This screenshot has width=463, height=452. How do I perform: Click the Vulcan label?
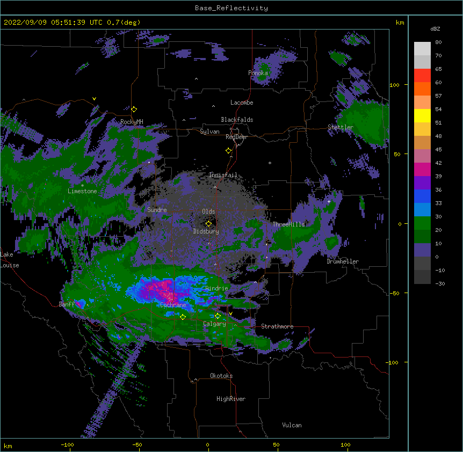point(292,425)
